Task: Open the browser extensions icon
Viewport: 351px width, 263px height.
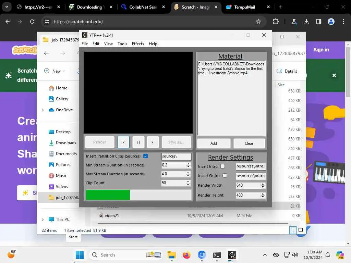Action: (276, 22)
